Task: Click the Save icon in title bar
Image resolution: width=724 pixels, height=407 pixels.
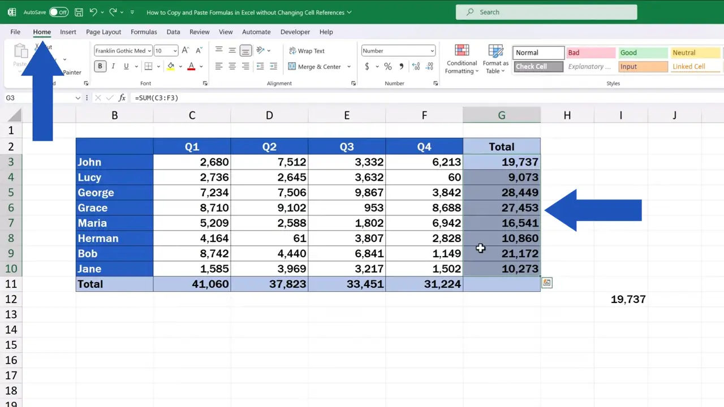Action: [x=79, y=12]
